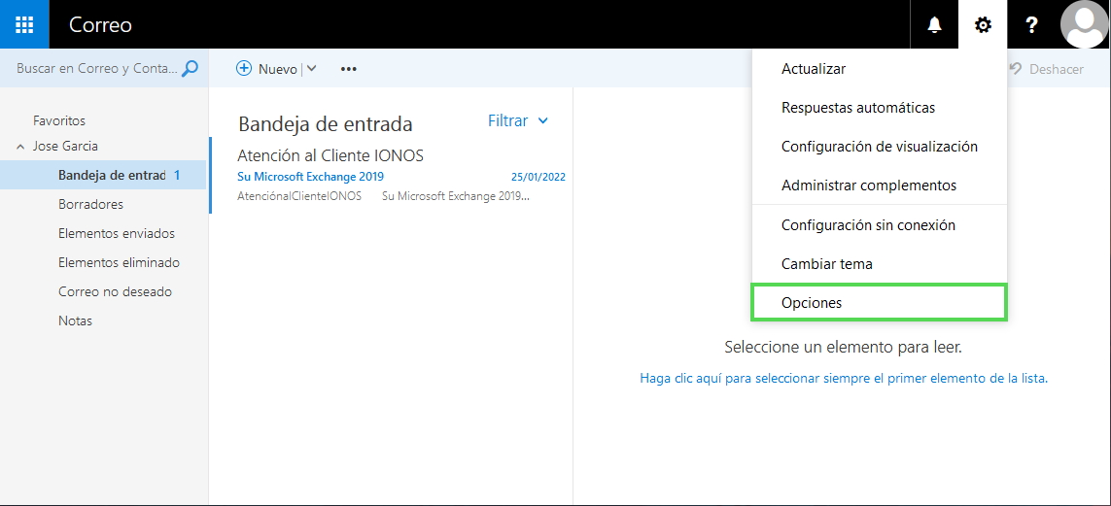1111x506 pixels.
Task: Click the link to always select first item
Action: tap(843, 379)
